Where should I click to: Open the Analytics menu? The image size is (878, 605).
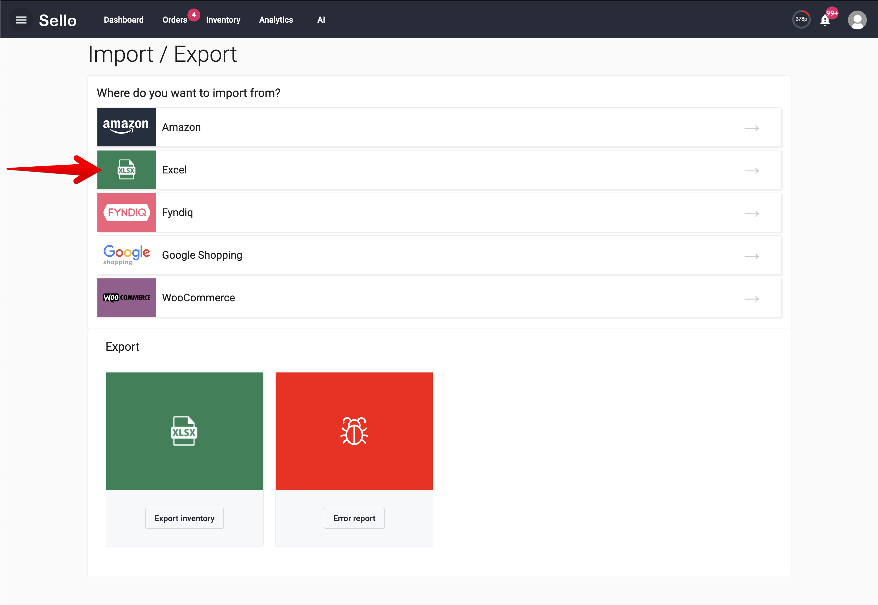tap(276, 20)
